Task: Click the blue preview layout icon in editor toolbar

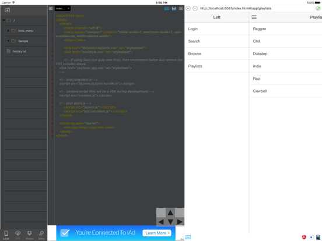Action: (x=167, y=8)
